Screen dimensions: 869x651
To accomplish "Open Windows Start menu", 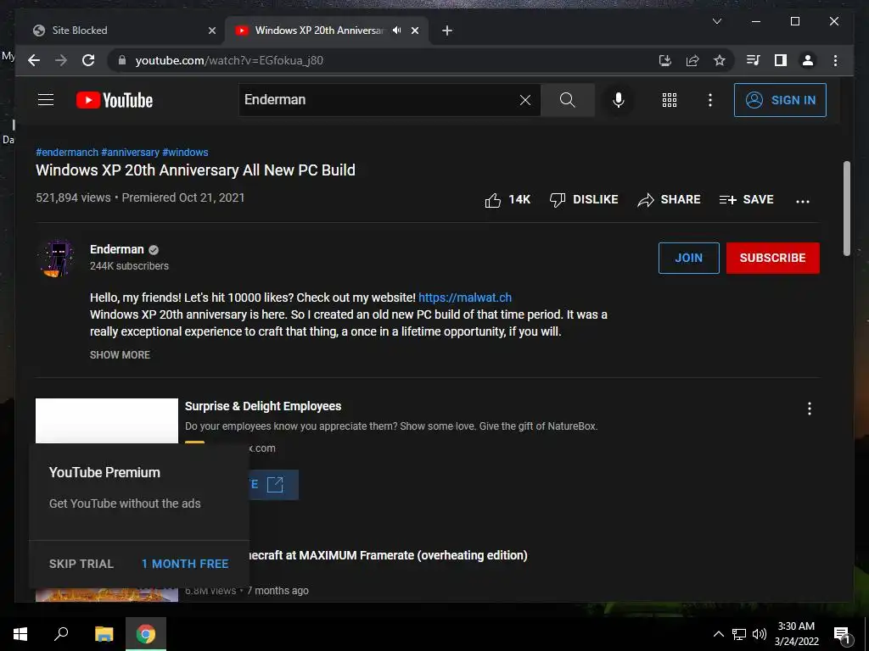I will click(x=20, y=634).
